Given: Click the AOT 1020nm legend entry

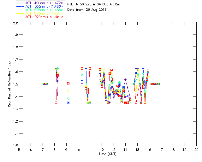Looking at the screenshot, I should coord(40,17).
